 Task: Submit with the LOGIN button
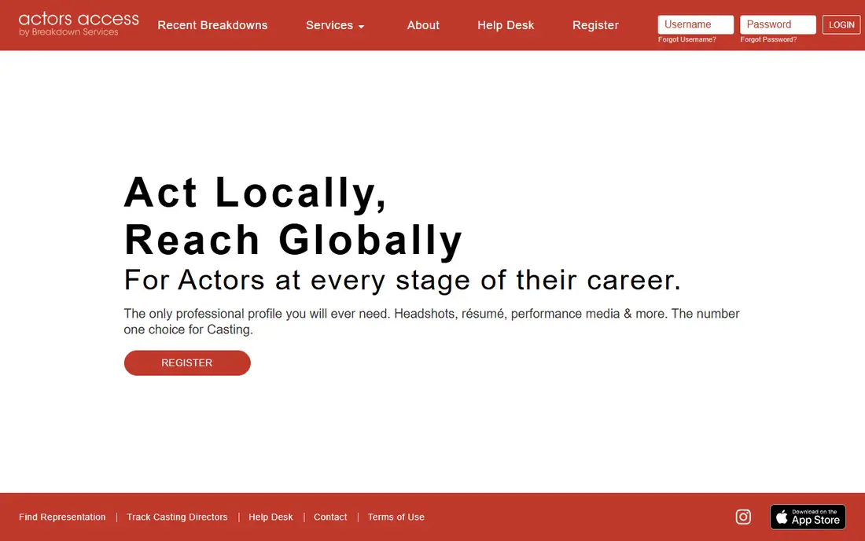coord(841,25)
